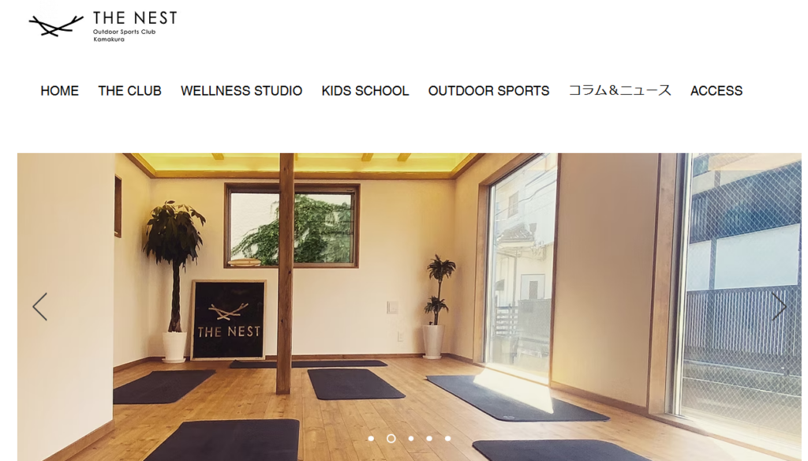Click the tall potted plant in the photo

[174, 281]
